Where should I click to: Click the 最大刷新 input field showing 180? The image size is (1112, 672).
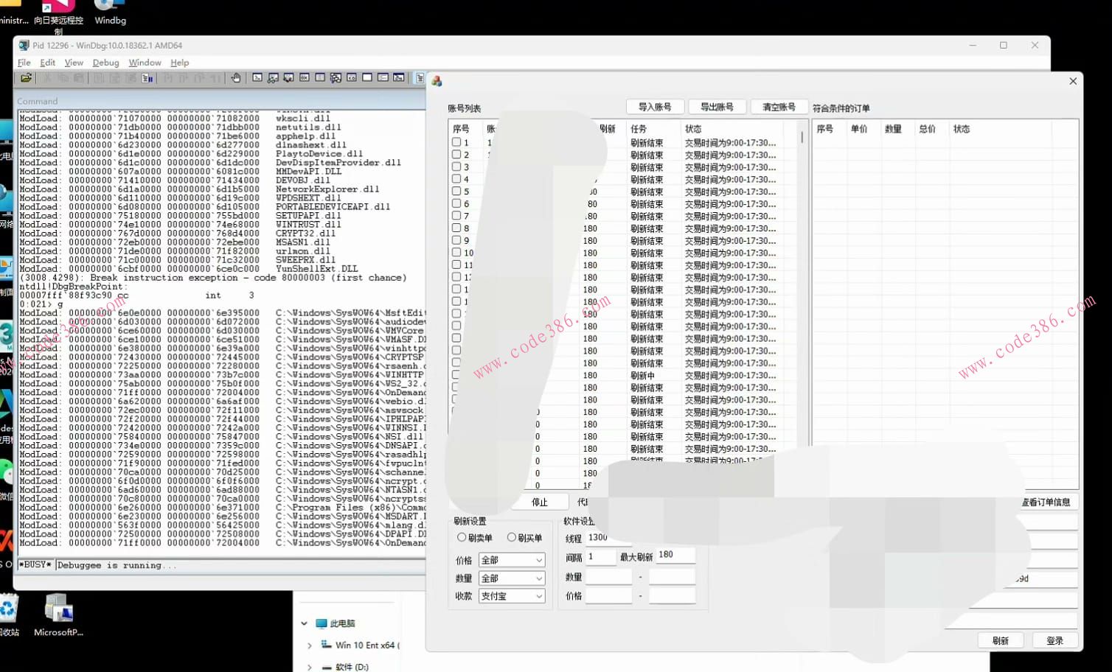click(x=675, y=555)
